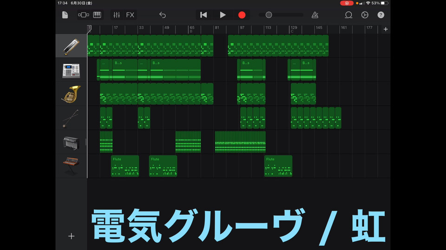Click the master volume slider knob
Viewport: 446px width, 250px height.
(x=269, y=15)
